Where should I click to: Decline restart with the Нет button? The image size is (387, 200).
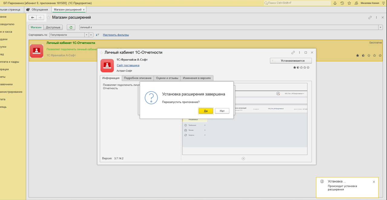coord(222,111)
